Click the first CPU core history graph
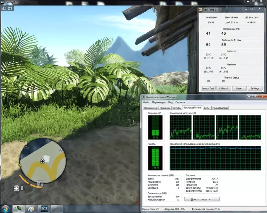267x213 pixels. 181,127
